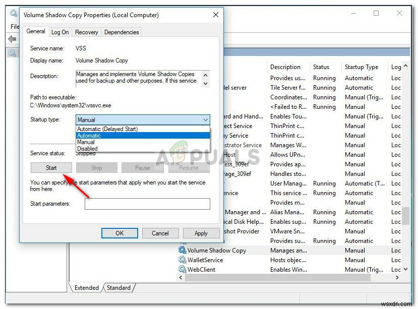Open the Log On tab
418x309 pixels.
60,32
